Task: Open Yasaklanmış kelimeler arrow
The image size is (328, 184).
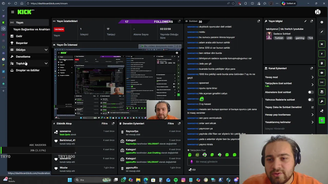Action: pos(312,122)
